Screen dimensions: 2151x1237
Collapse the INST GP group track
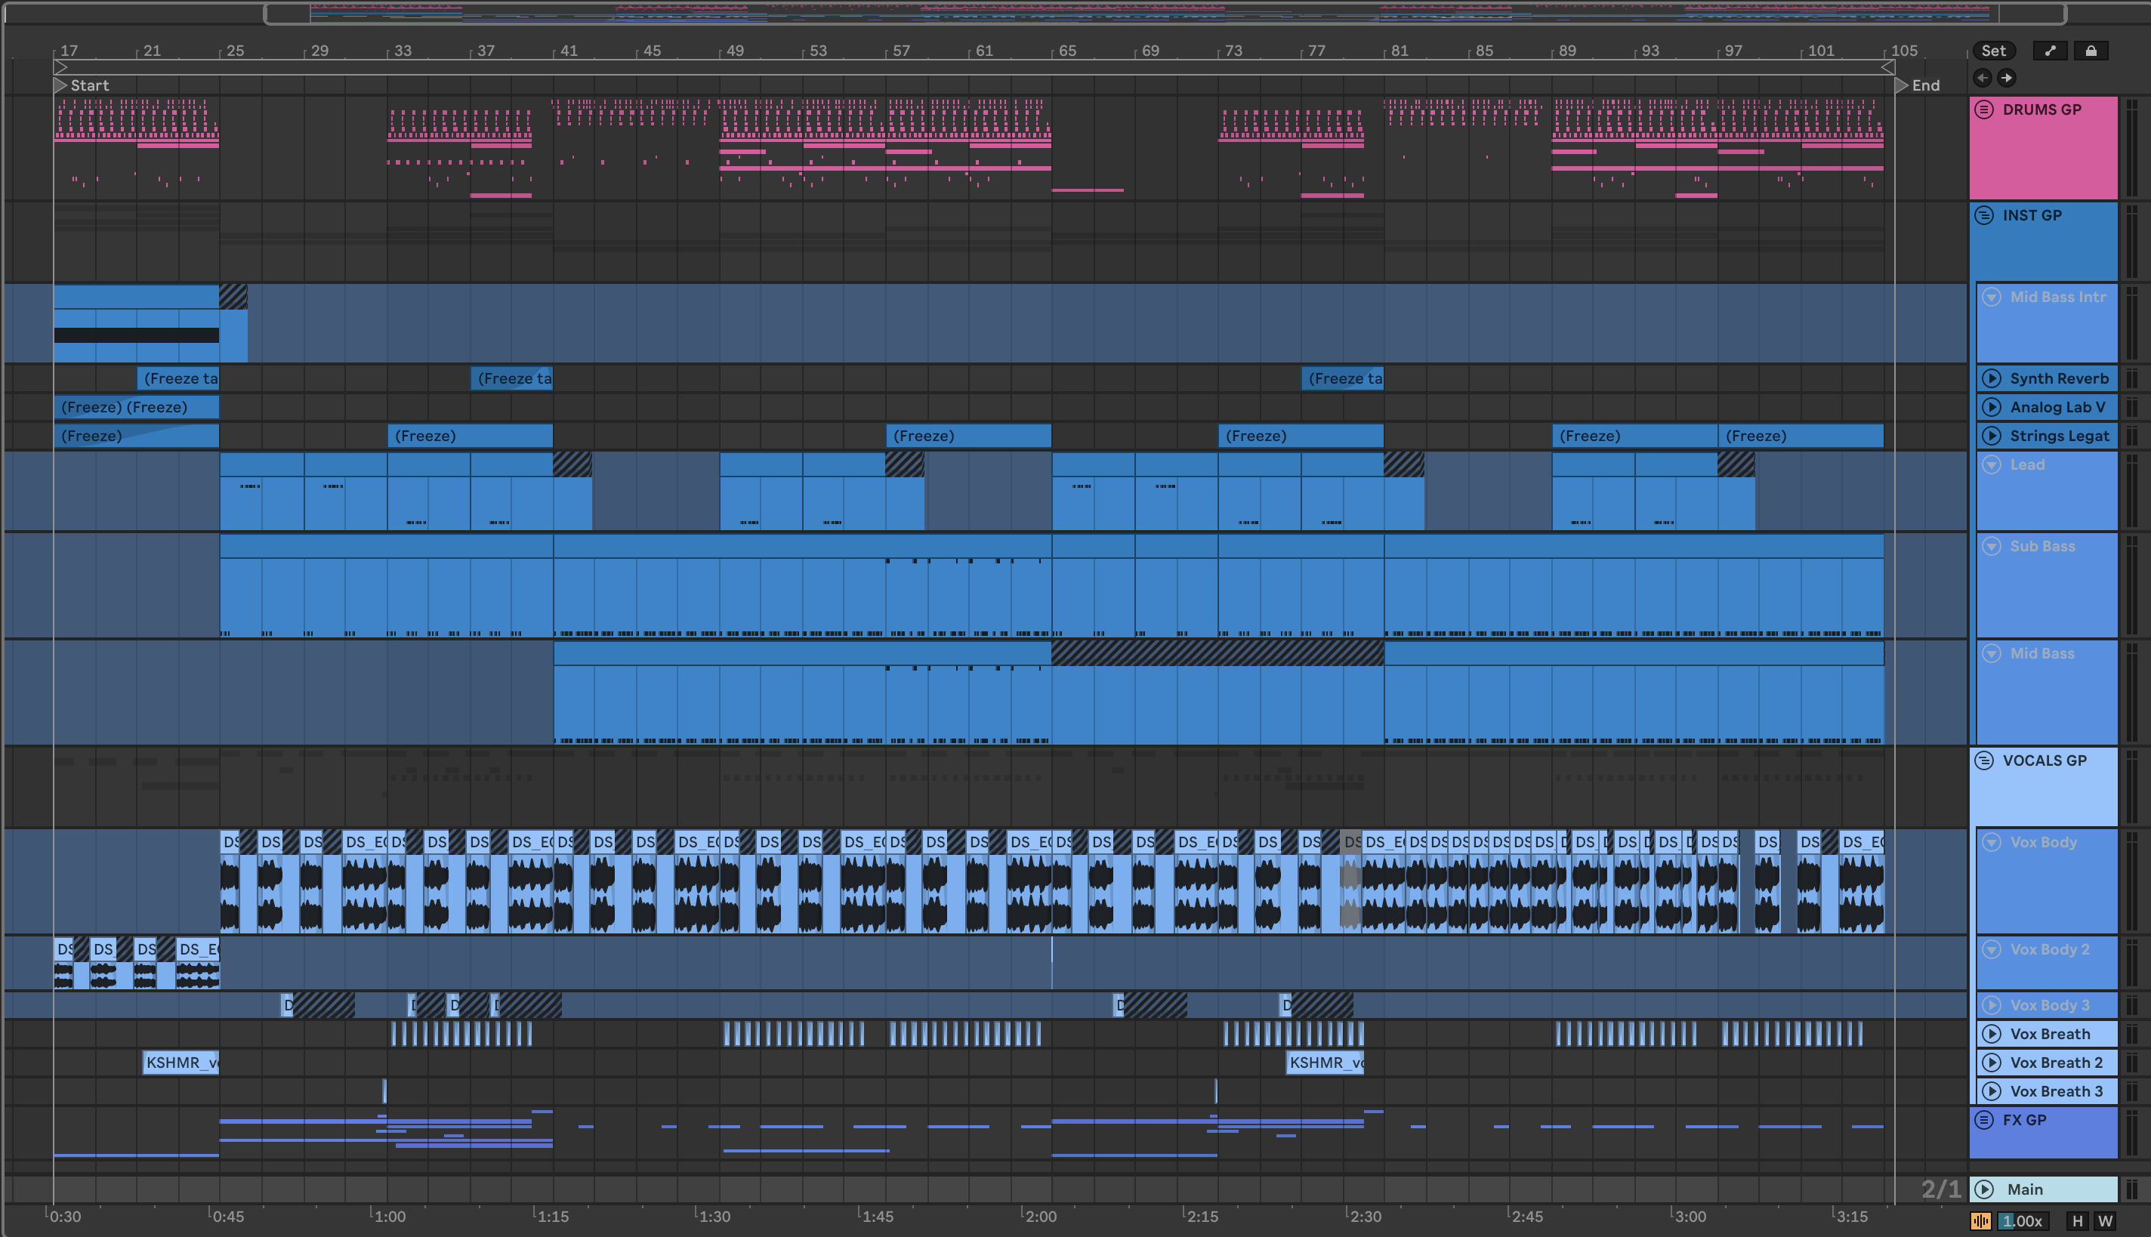pyautogui.click(x=1985, y=215)
